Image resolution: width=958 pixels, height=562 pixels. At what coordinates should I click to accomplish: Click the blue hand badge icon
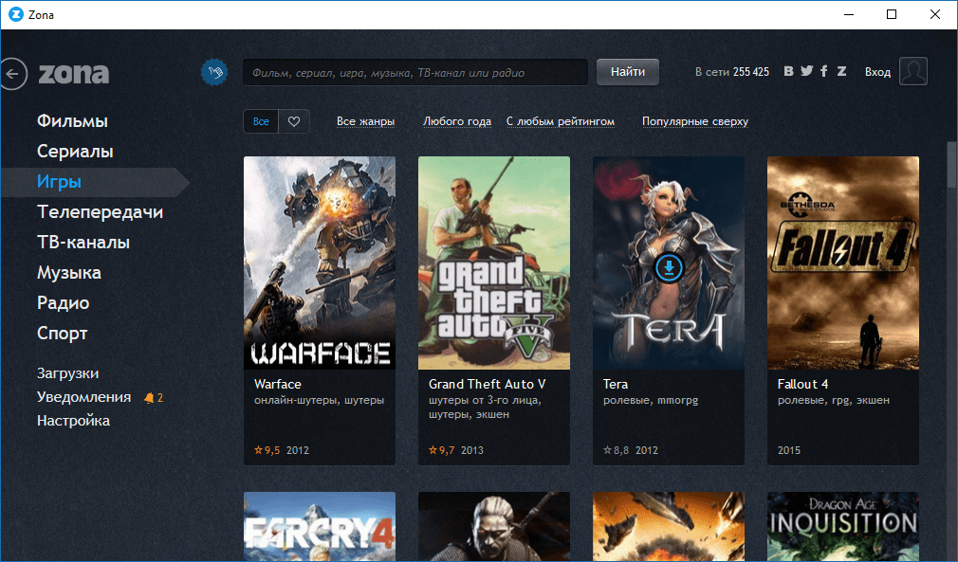tap(213, 73)
